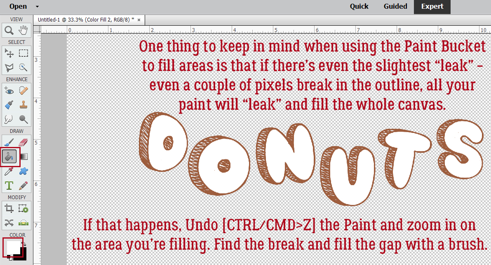Switch to Expert edit mode
Viewport: 491px width, 265px height.
(x=432, y=7)
